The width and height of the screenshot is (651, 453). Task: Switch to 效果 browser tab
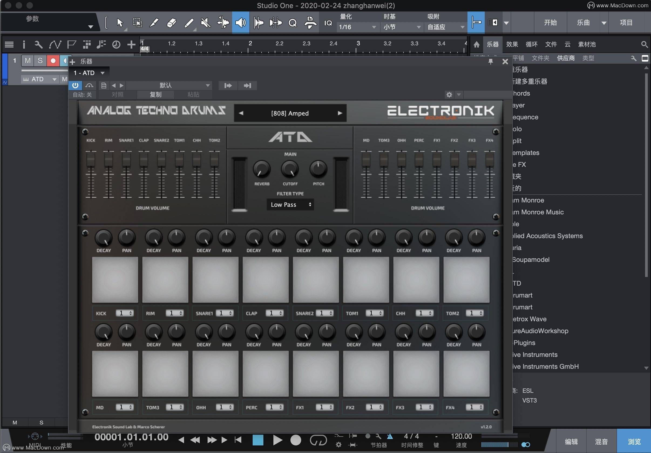click(x=512, y=44)
